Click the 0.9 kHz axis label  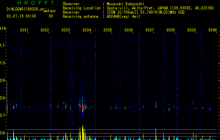pos(3,80)
